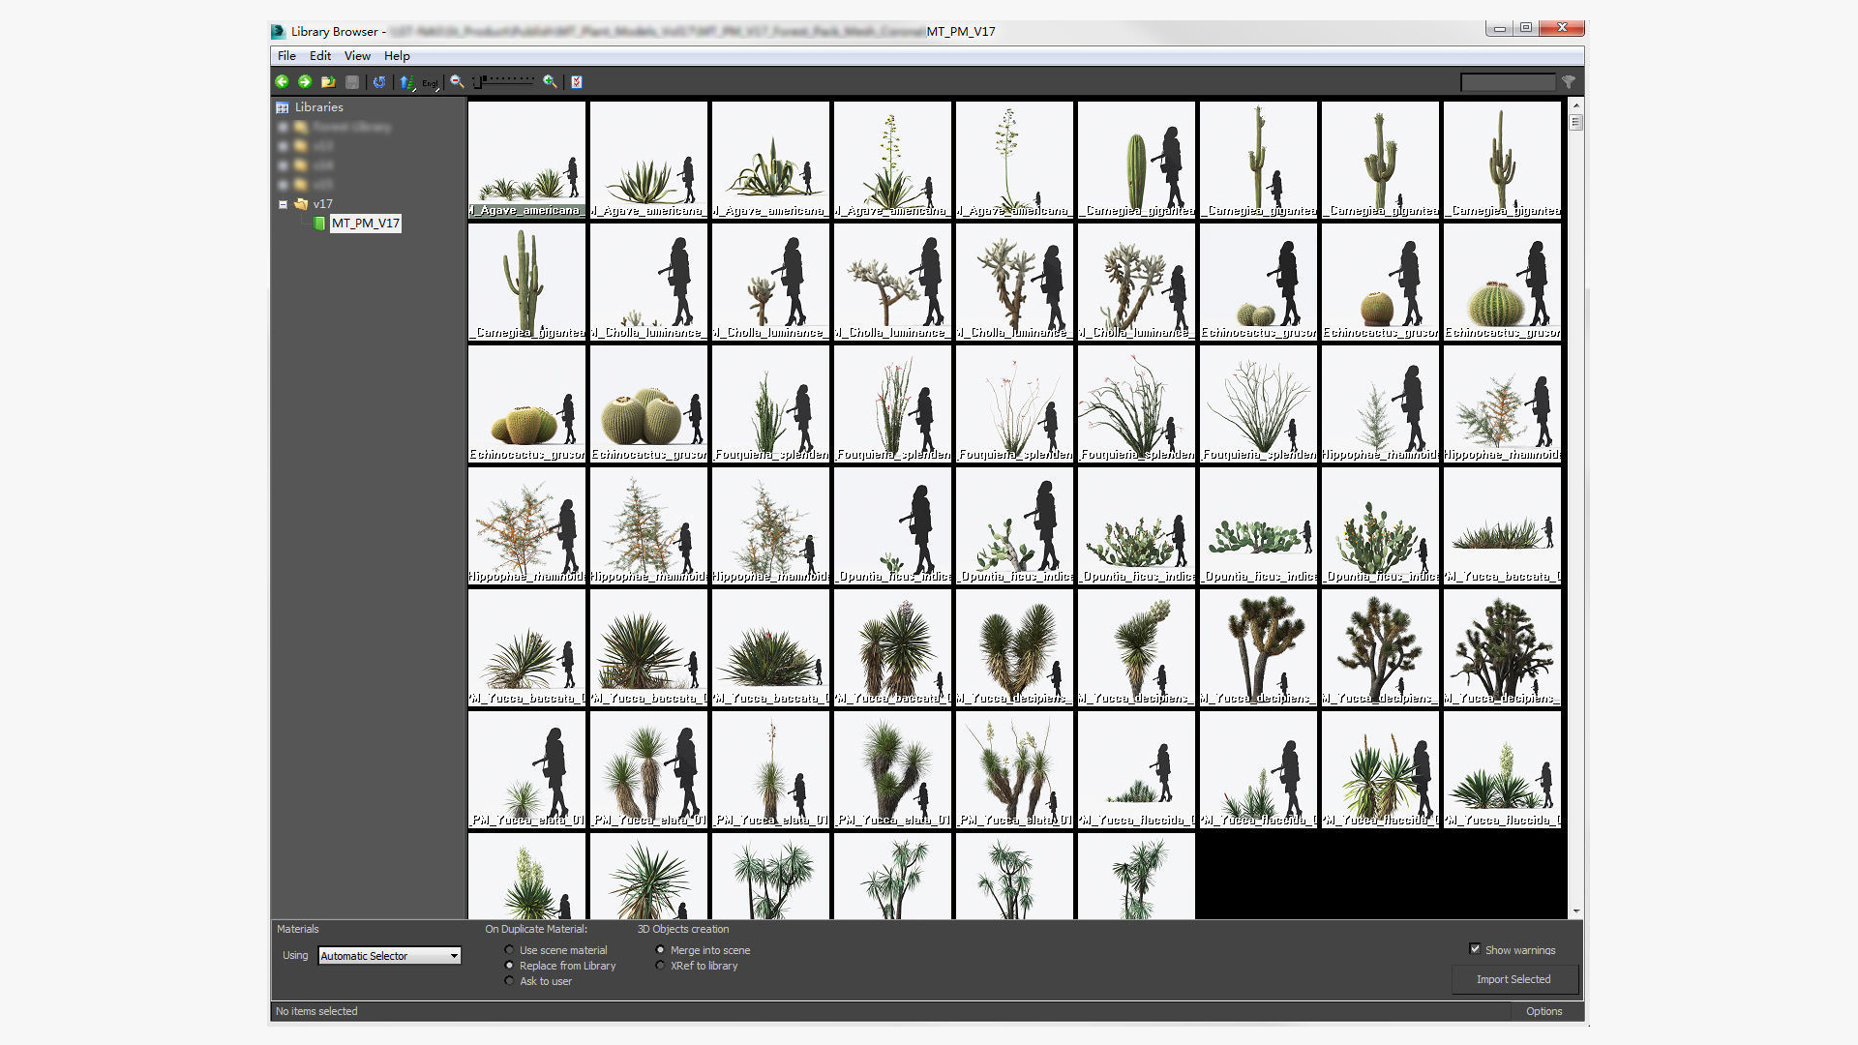The image size is (1858, 1045).
Task: Collapse the v17 library folder
Action: (x=283, y=204)
